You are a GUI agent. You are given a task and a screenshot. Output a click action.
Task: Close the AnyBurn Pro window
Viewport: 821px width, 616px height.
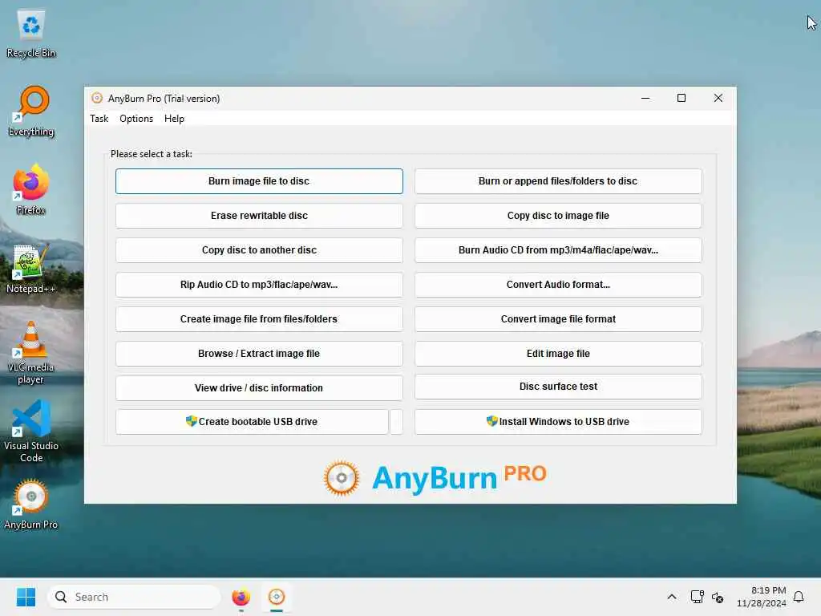(x=718, y=98)
